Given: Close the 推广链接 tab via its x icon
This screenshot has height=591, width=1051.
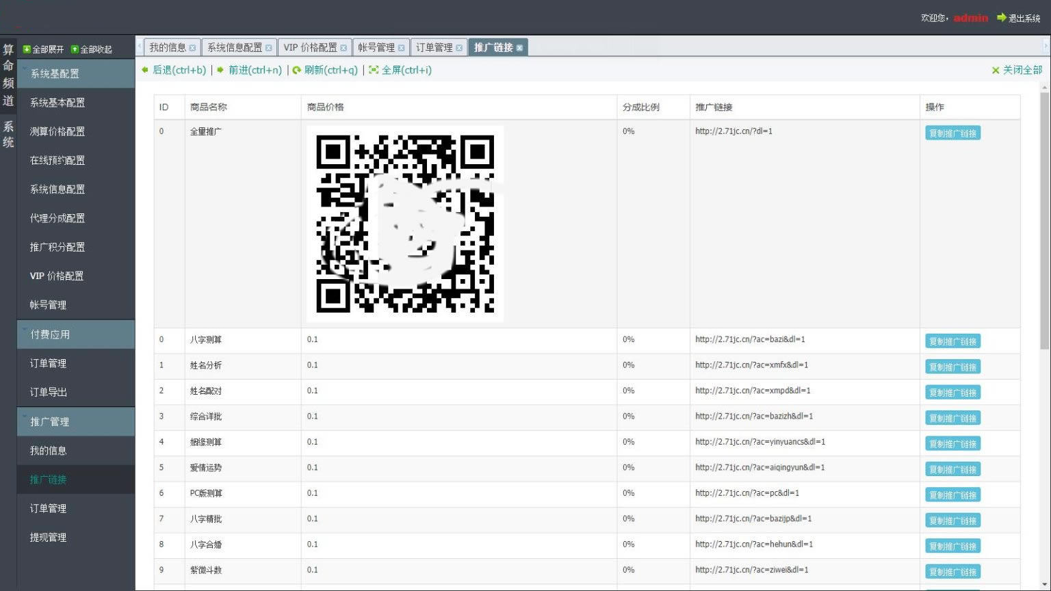Looking at the screenshot, I should 519,48.
